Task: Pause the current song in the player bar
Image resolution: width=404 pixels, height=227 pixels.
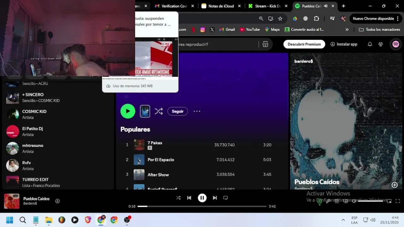Action: pyautogui.click(x=202, y=198)
